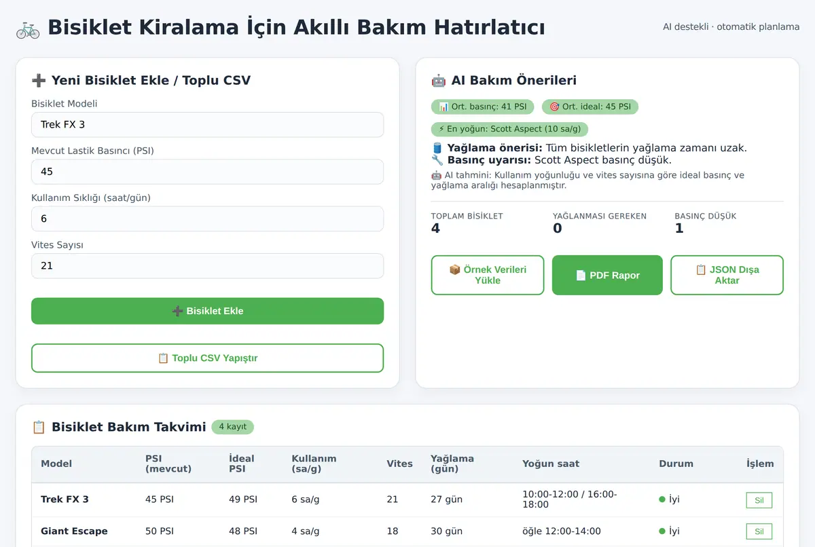Click the 18 vites cell for Giant Escape
The image size is (815, 547).
click(393, 531)
